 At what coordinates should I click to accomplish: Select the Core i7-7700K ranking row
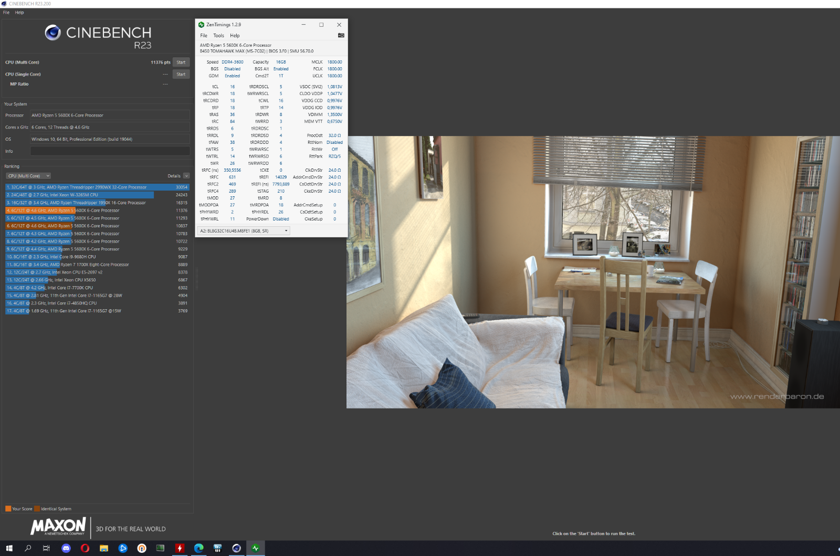pyautogui.click(x=97, y=288)
